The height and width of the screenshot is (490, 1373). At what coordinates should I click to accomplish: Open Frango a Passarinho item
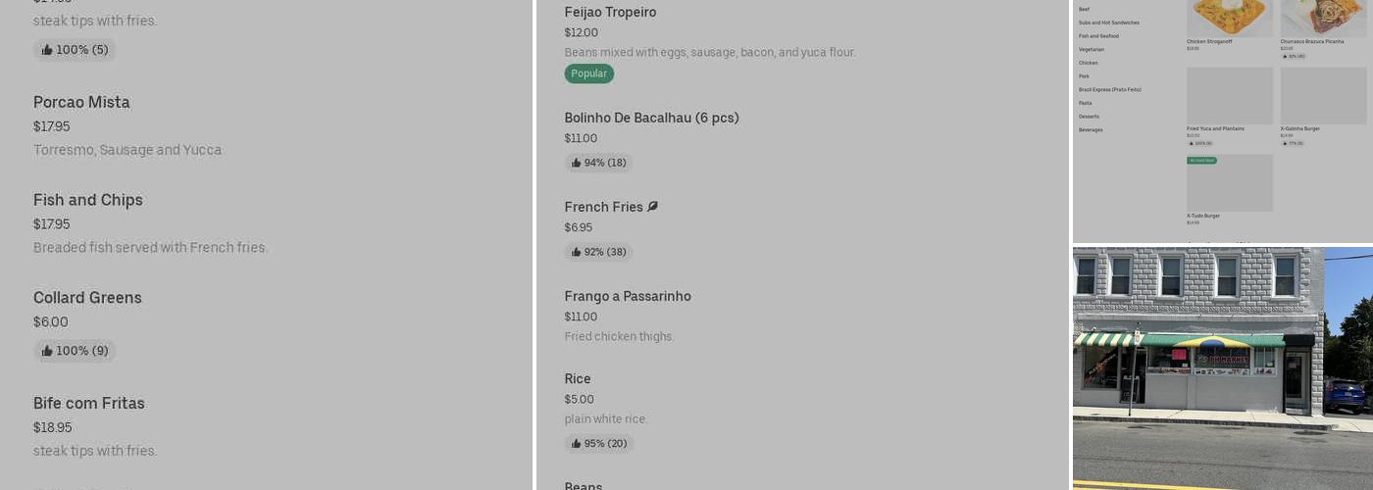(628, 296)
